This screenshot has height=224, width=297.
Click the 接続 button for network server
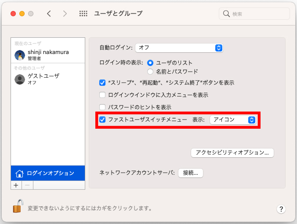pyautogui.click(x=191, y=173)
